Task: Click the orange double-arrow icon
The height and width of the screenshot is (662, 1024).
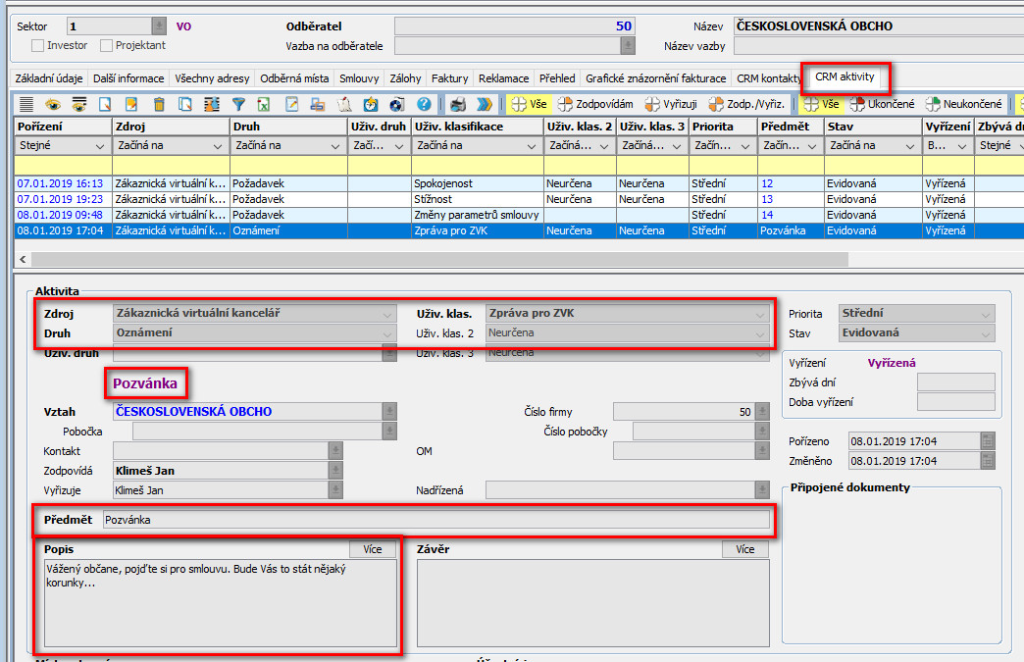Action: pos(485,104)
